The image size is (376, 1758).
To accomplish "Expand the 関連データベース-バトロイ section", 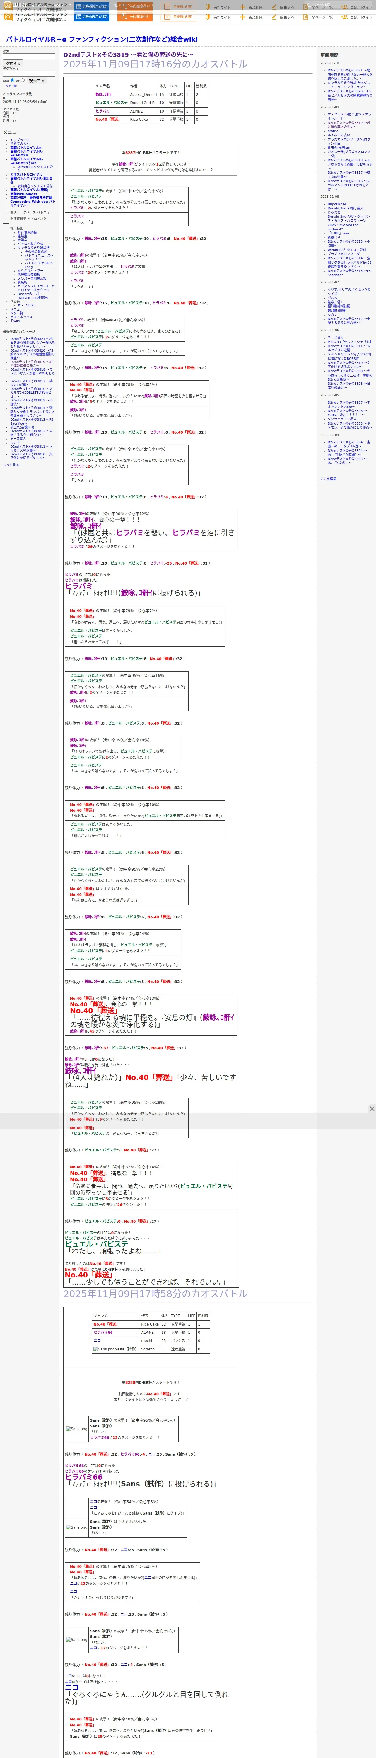I will click(x=6, y=214).
